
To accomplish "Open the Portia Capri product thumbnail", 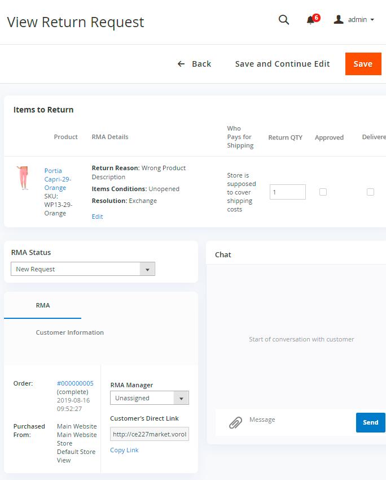I will pyautogui.click(x=23, y=178).
